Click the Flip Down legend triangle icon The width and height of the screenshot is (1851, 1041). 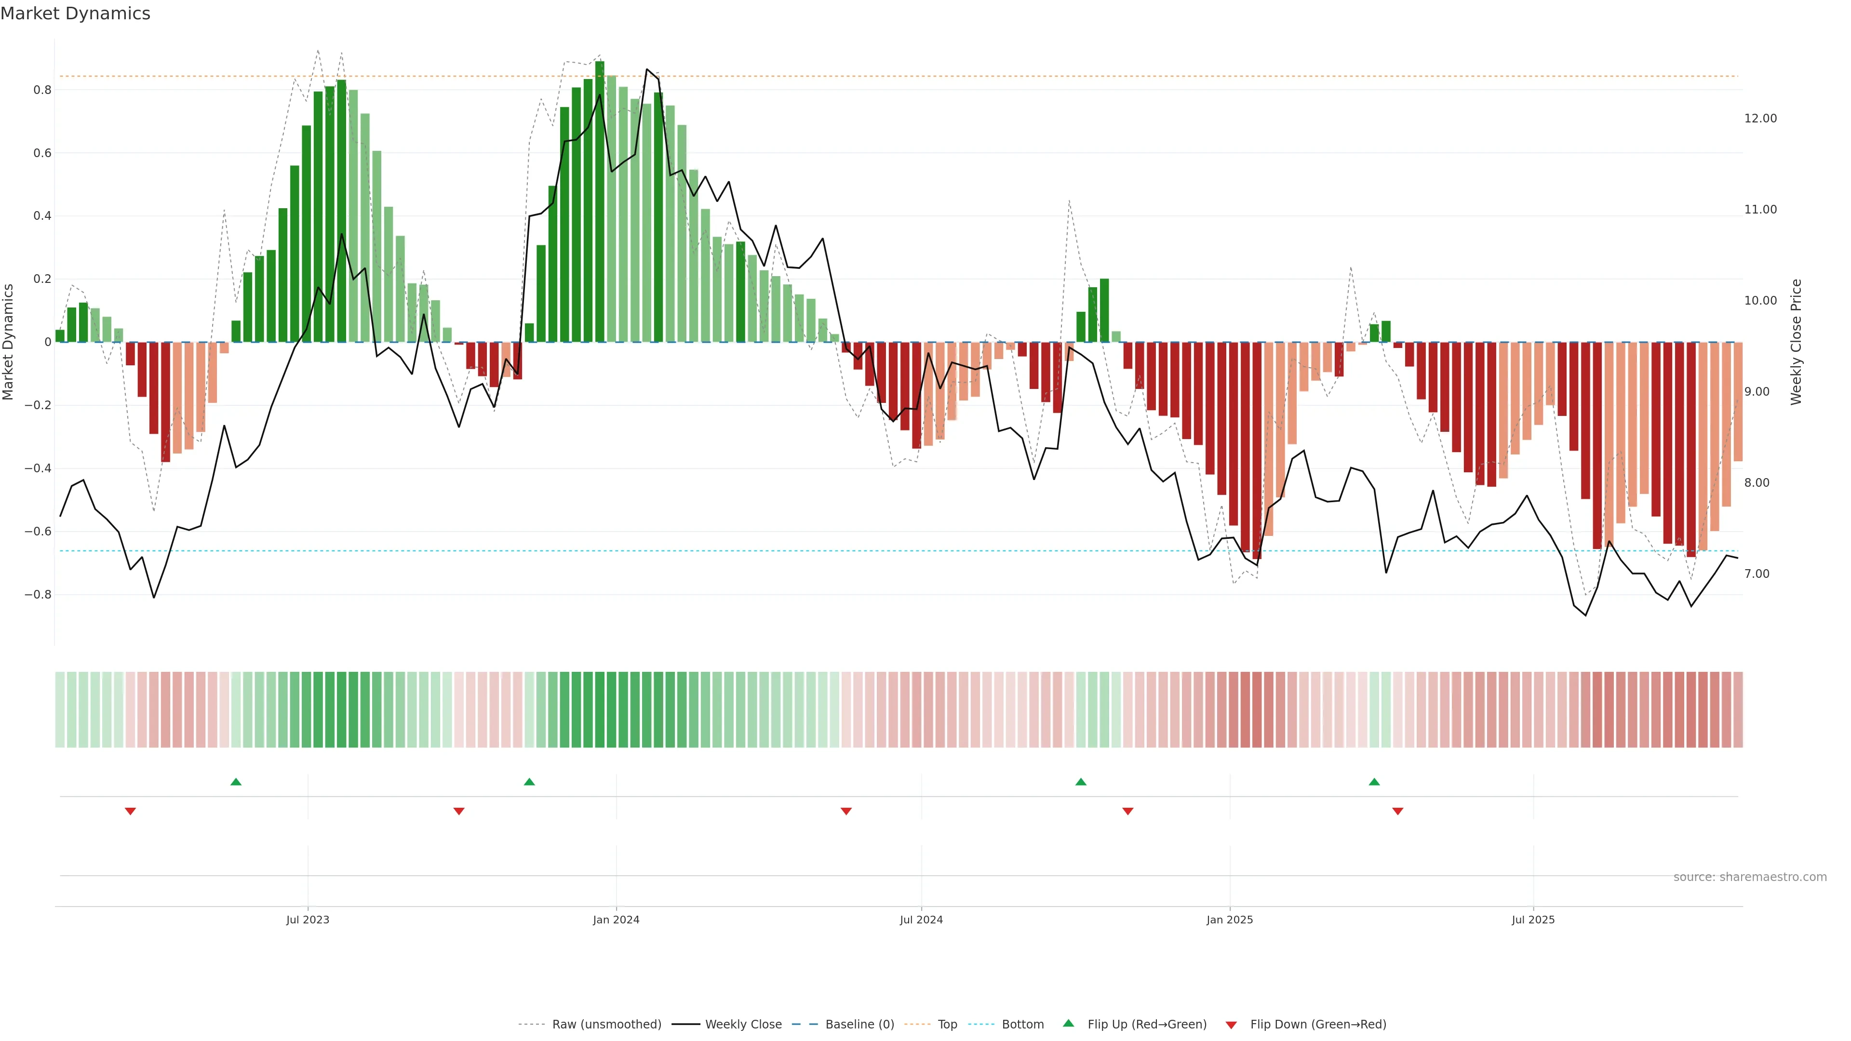[1231, 1025]
